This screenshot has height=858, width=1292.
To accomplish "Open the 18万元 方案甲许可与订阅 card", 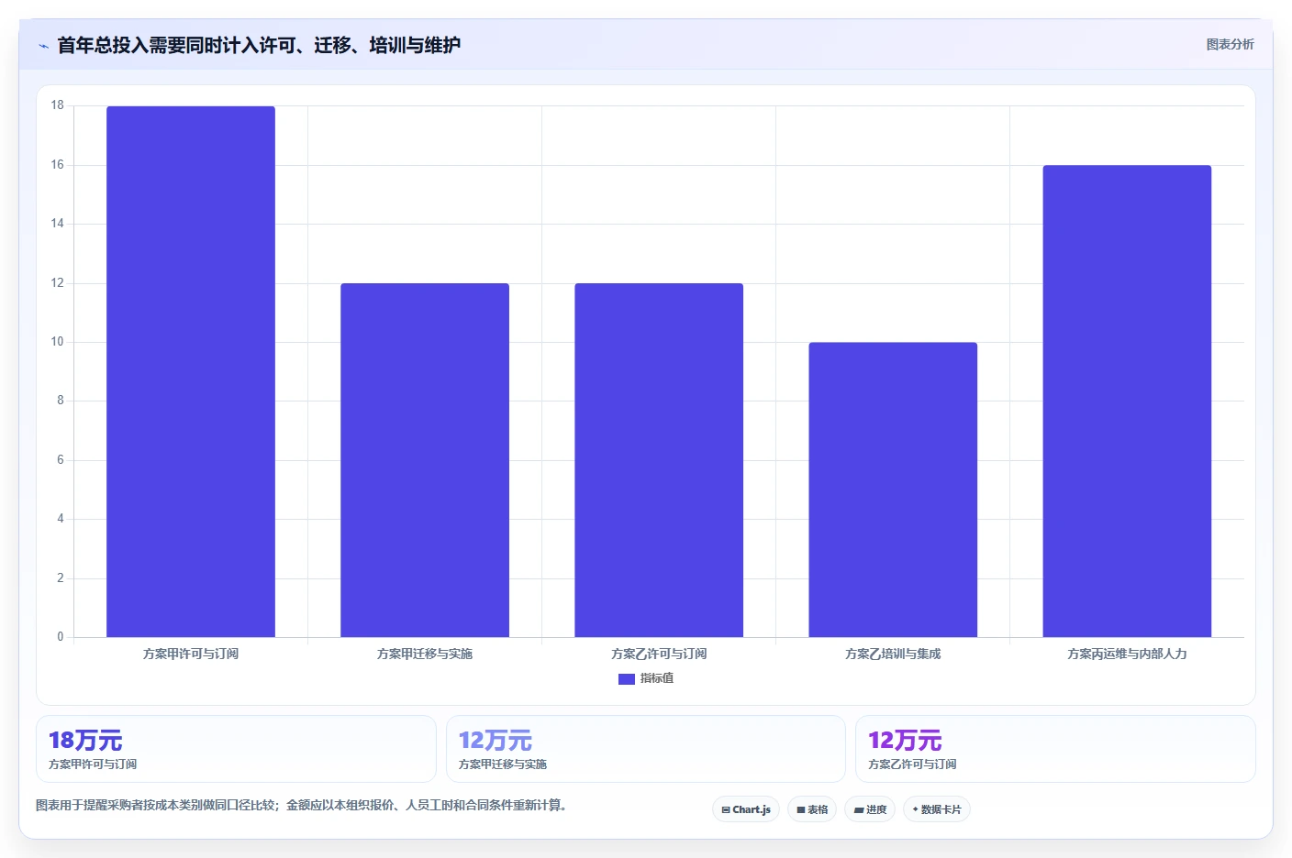I will (236, 749).
